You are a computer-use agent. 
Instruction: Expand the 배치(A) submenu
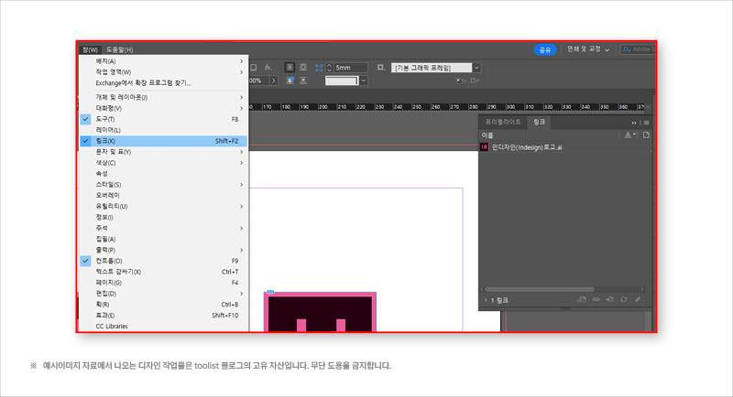coord(163,61)
